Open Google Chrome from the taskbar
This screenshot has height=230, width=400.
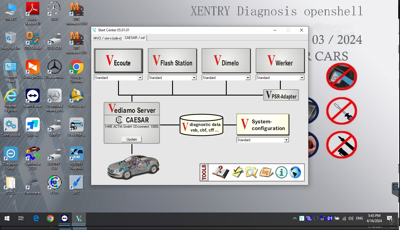50,218
